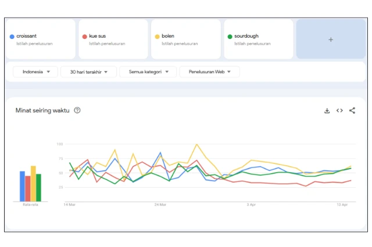Click the yellow dot next to bolen
This screenshot has height=247, width=372.
point(158,37)
